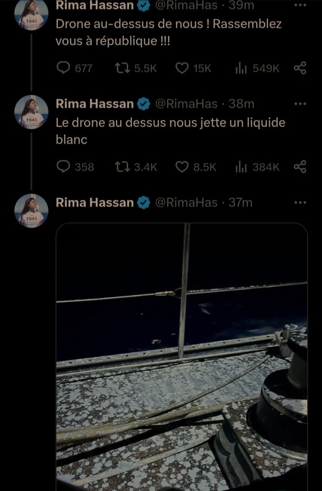
Task: Open the boat deck photo
Action: pyautogui.click(x=182, y=355)
